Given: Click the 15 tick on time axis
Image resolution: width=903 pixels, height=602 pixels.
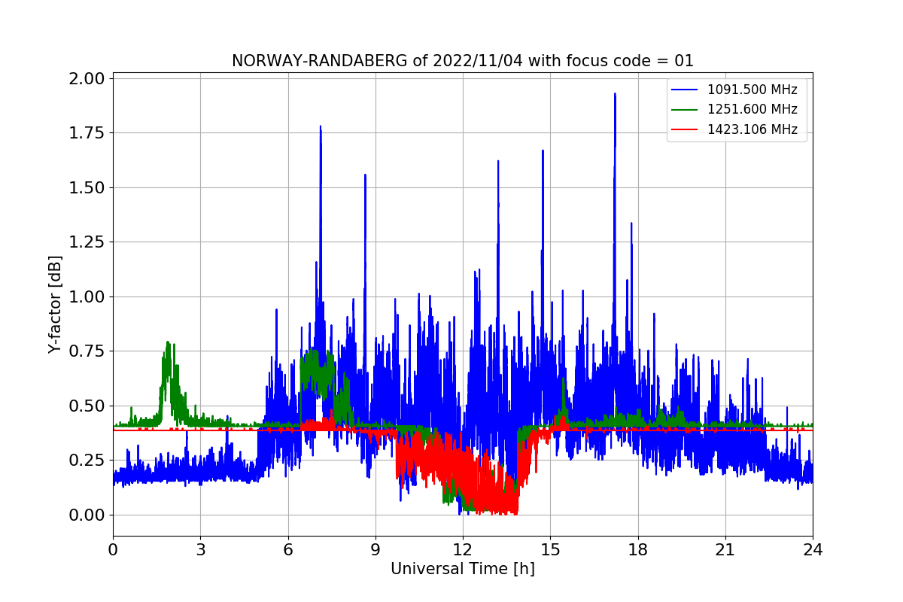Looking at the screenshot, I should (550, 550).
